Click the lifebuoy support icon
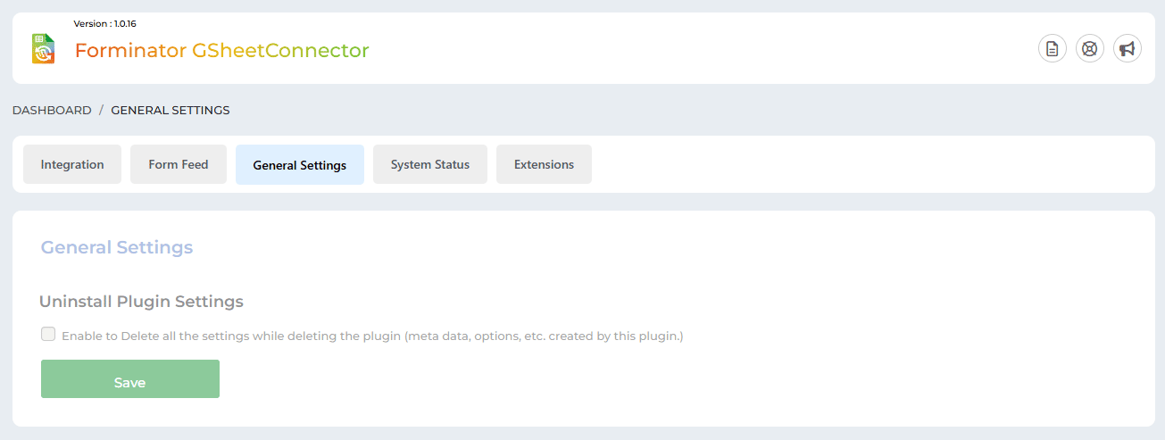 [1090, 48]
